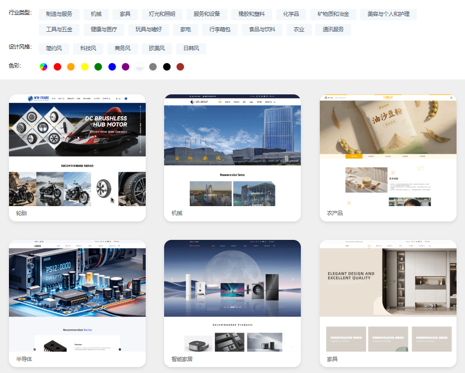
Task: Select the multicolor rainbow color filter
Action: (44, 67)
